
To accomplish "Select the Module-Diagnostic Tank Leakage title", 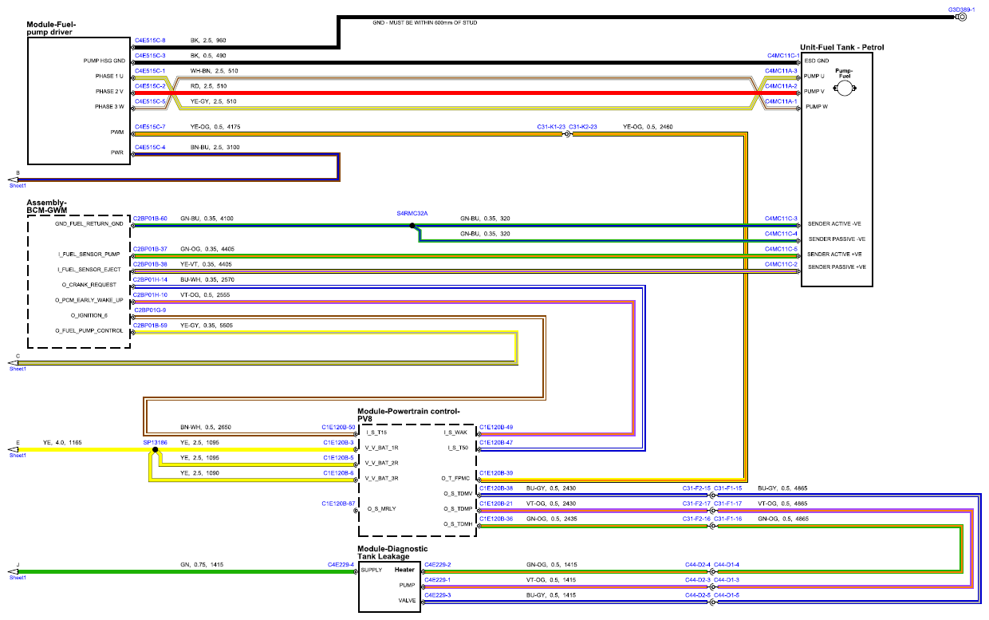I will [x=392, y=552].
